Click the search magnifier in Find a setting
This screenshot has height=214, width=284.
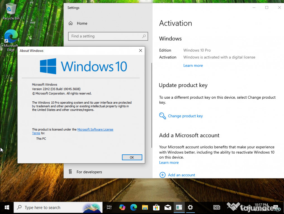pyautogui.click(x=144, y=36)
